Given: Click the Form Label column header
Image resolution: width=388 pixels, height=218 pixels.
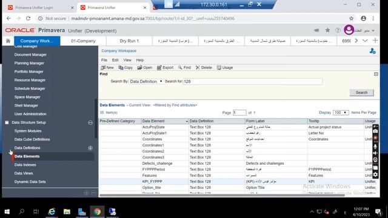Looking at the screenshot, I should [276, 121].
